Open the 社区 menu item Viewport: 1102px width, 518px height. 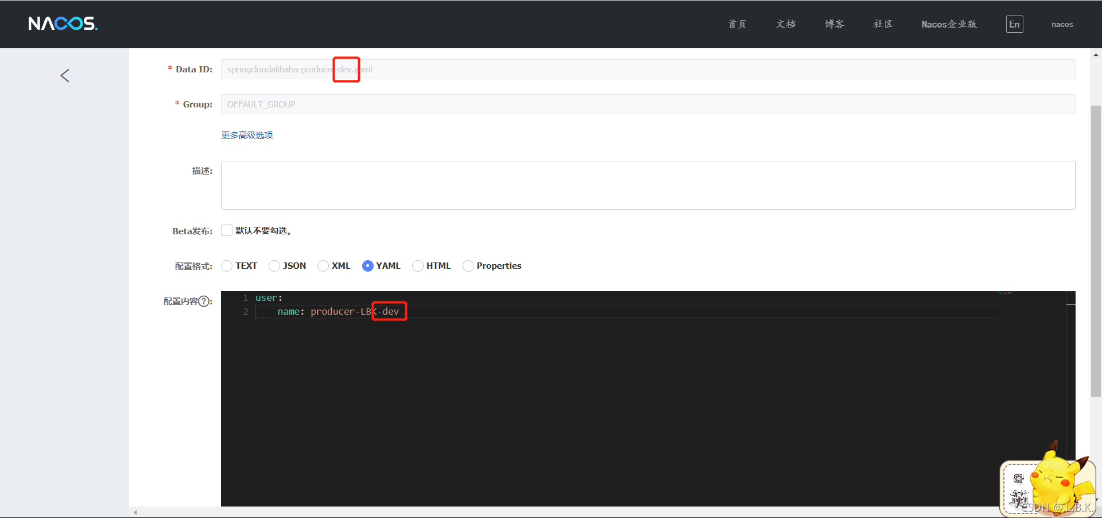coord(883,24)
